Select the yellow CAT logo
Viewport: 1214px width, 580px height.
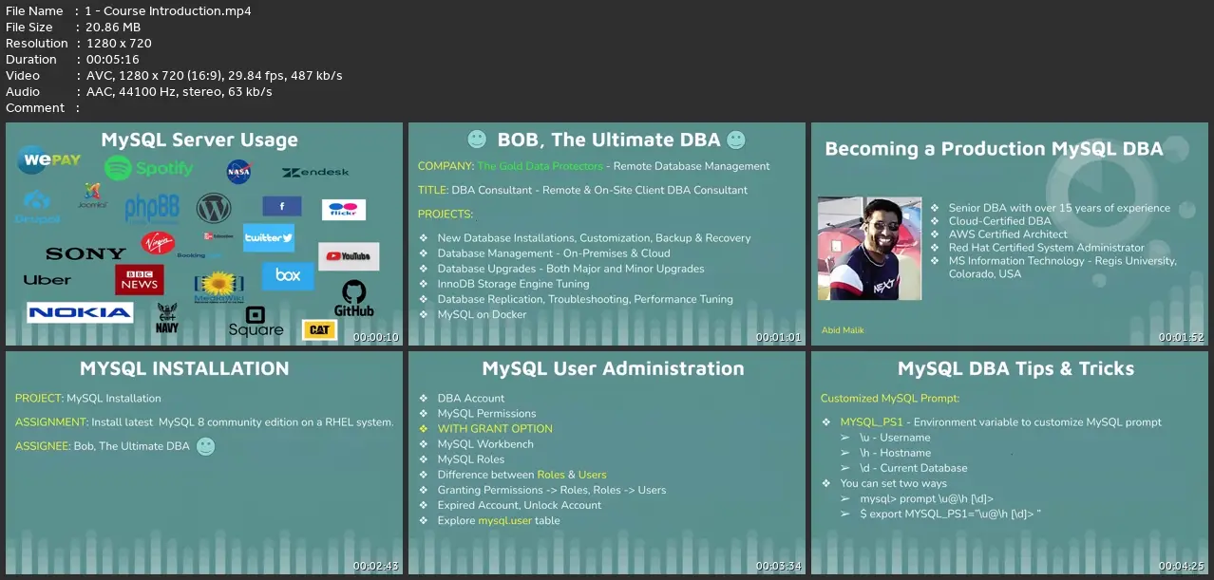click(x=319, y=330)
